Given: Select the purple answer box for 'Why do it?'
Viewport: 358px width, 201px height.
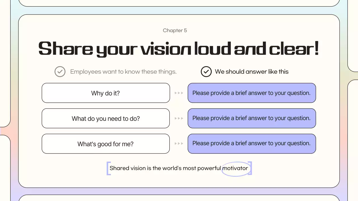Looking at the screenshot, I should click(x=251, y=93).
